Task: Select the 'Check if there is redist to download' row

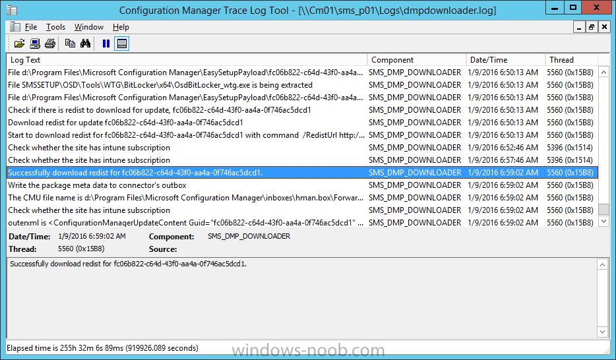Action: point(302,110)
